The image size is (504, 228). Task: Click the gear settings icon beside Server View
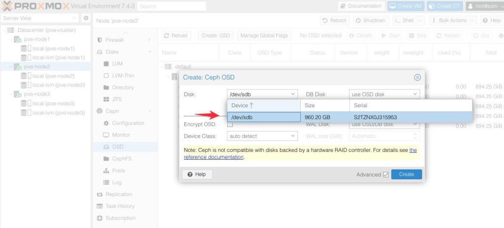pyautogui.click(x=86, y=18)
